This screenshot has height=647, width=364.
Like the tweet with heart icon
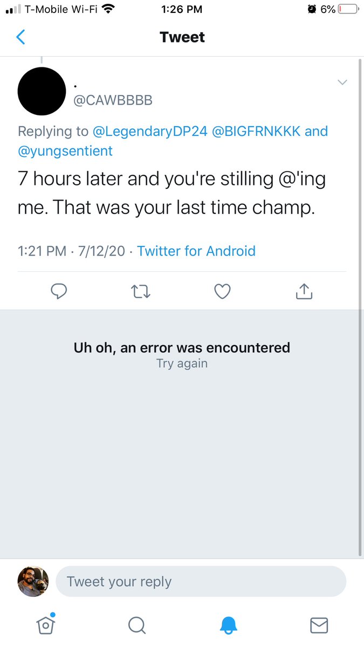pyautogui.click(x=222, y=292)
